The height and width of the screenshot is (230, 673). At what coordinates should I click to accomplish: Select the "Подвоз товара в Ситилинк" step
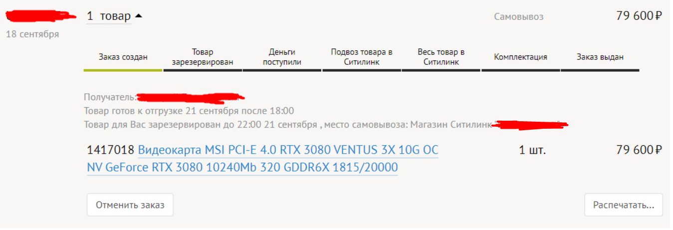point(361,57)
